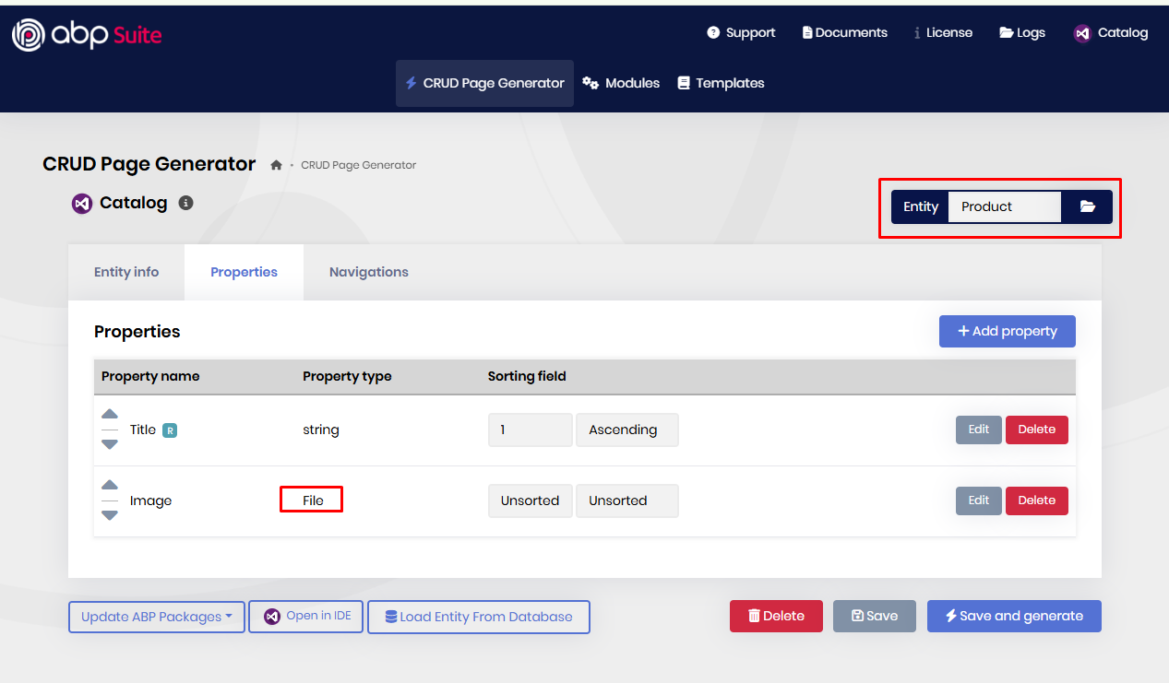This screenshot has width=1169, height=683.
Task: Move Title property up with arrow
Action: pyautogui.click(x=110, y=415)
